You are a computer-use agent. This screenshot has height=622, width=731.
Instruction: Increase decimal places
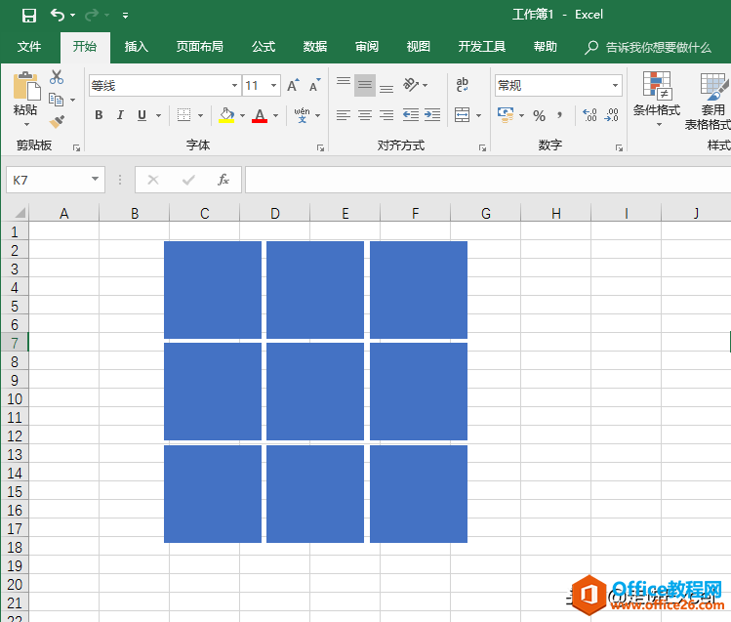(x=589, y=114)
